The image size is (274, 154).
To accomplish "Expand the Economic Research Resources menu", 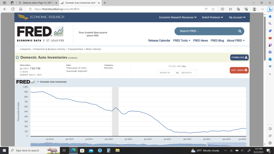I will 178,17.
